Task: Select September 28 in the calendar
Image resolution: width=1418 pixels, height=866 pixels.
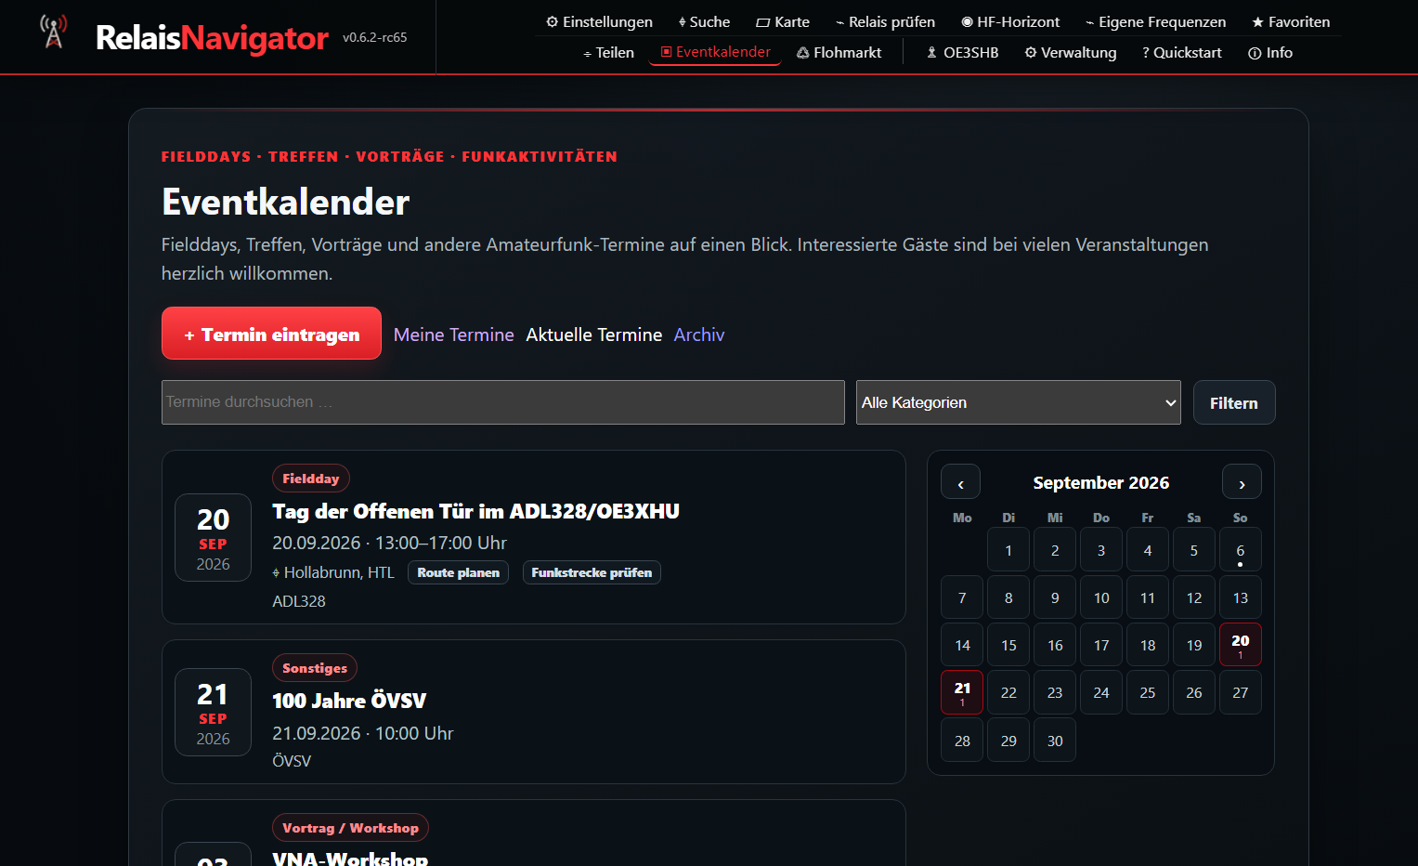Action: tap(962, 741)
